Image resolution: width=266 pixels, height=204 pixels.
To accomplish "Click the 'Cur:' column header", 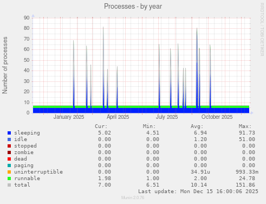I will (101, 126).
